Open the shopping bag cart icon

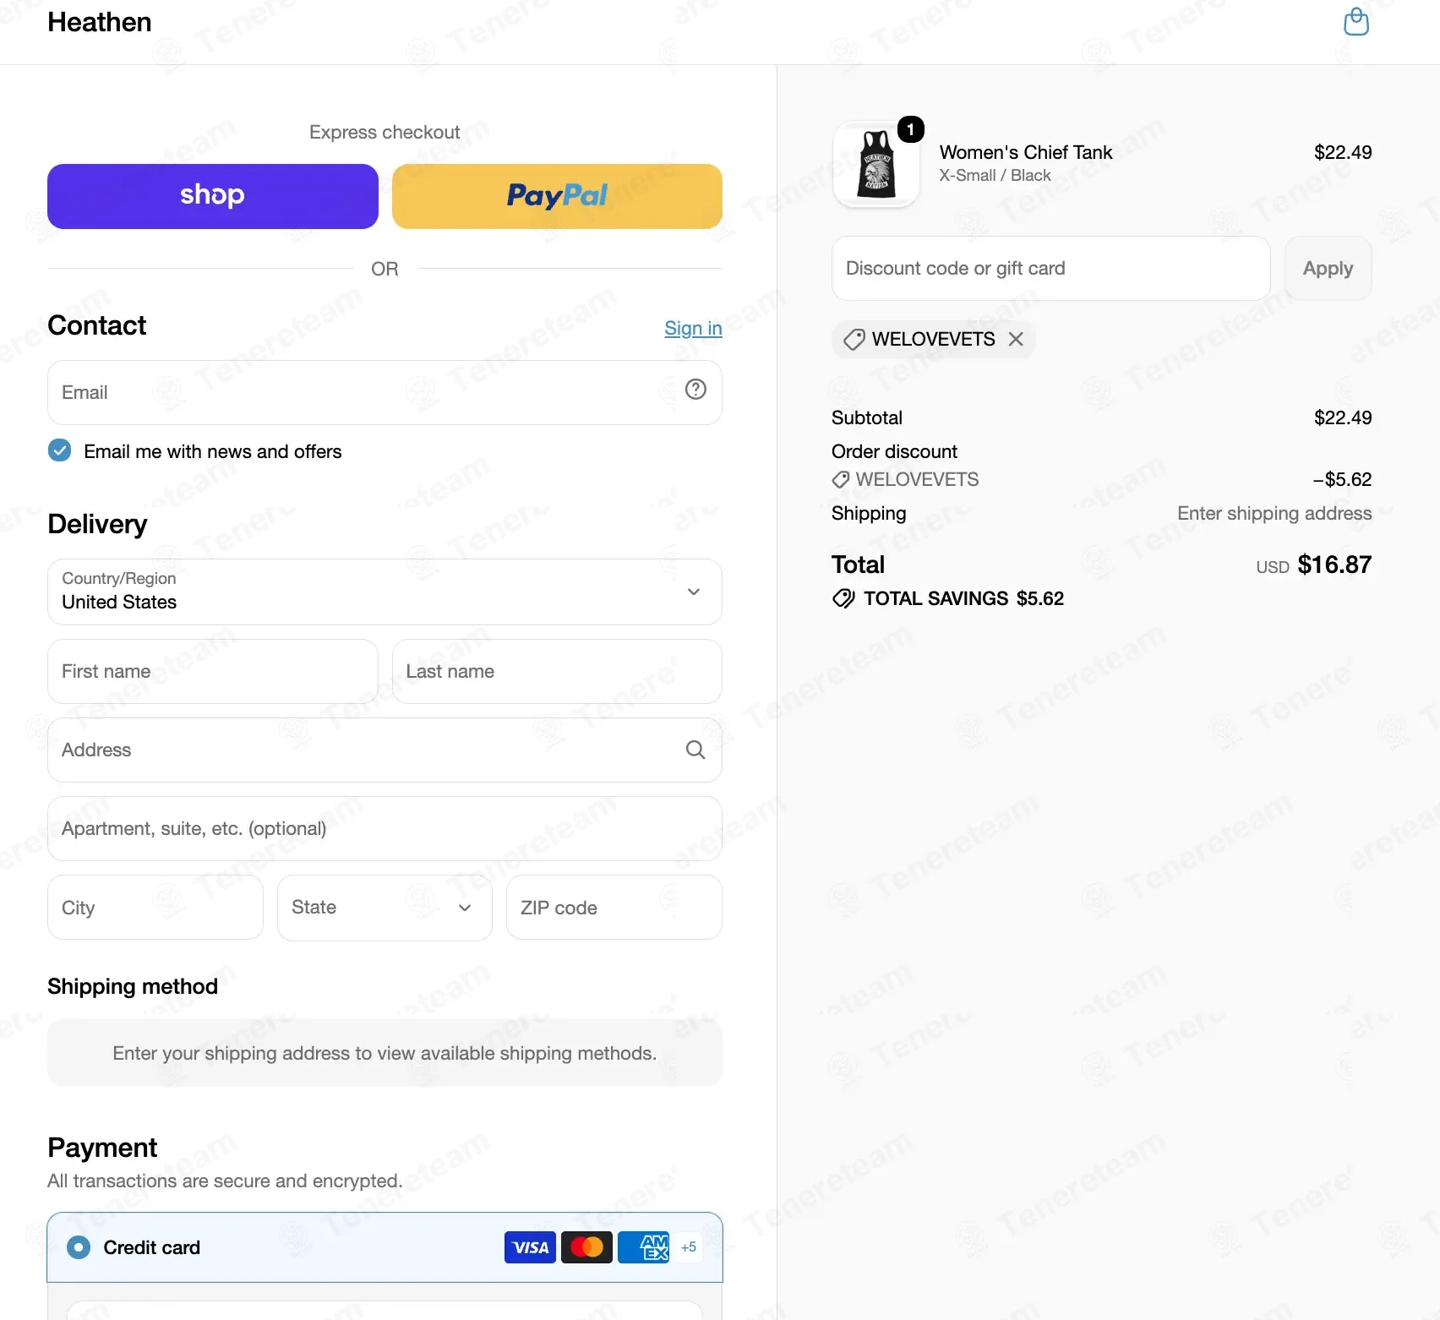[x=1356, y=22]
